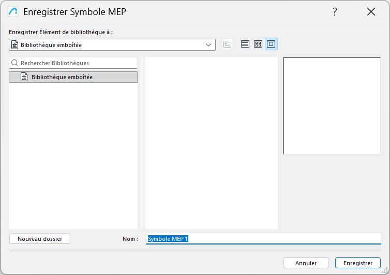Click the Rechercher Bibliothèques search field

pyautogui.click(x=73, y=63)
